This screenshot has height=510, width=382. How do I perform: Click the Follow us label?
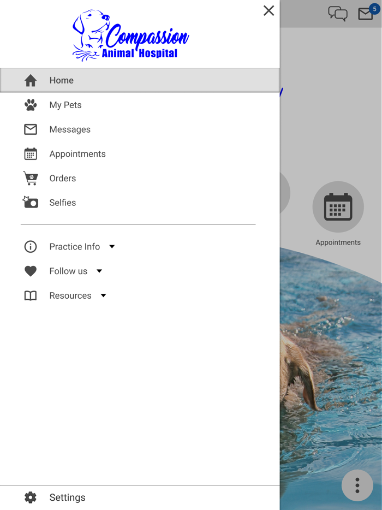coord(68,271)
